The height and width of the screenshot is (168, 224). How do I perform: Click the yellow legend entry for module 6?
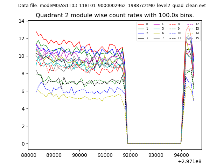pyautogui.click(x=157, y=33)
